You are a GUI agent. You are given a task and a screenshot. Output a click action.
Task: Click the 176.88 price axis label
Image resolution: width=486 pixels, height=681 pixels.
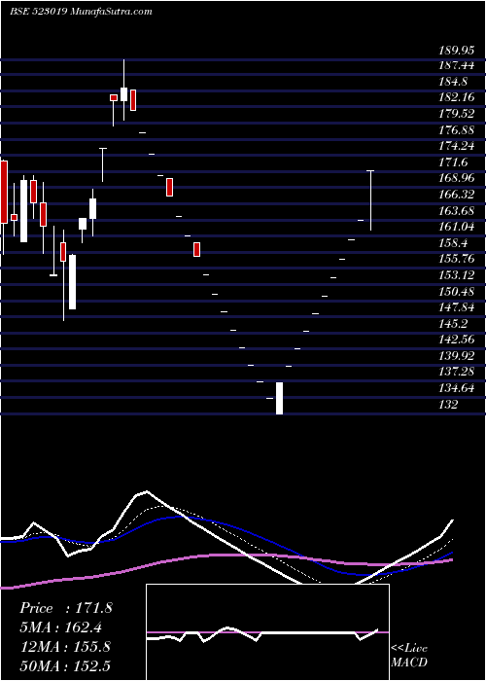tap(456, 129)
